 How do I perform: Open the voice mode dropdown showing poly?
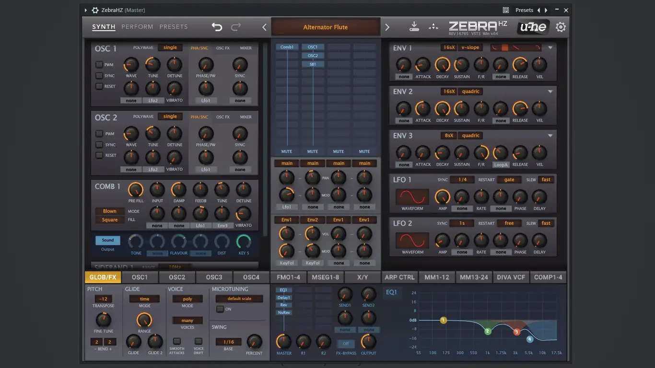[187, 299]
